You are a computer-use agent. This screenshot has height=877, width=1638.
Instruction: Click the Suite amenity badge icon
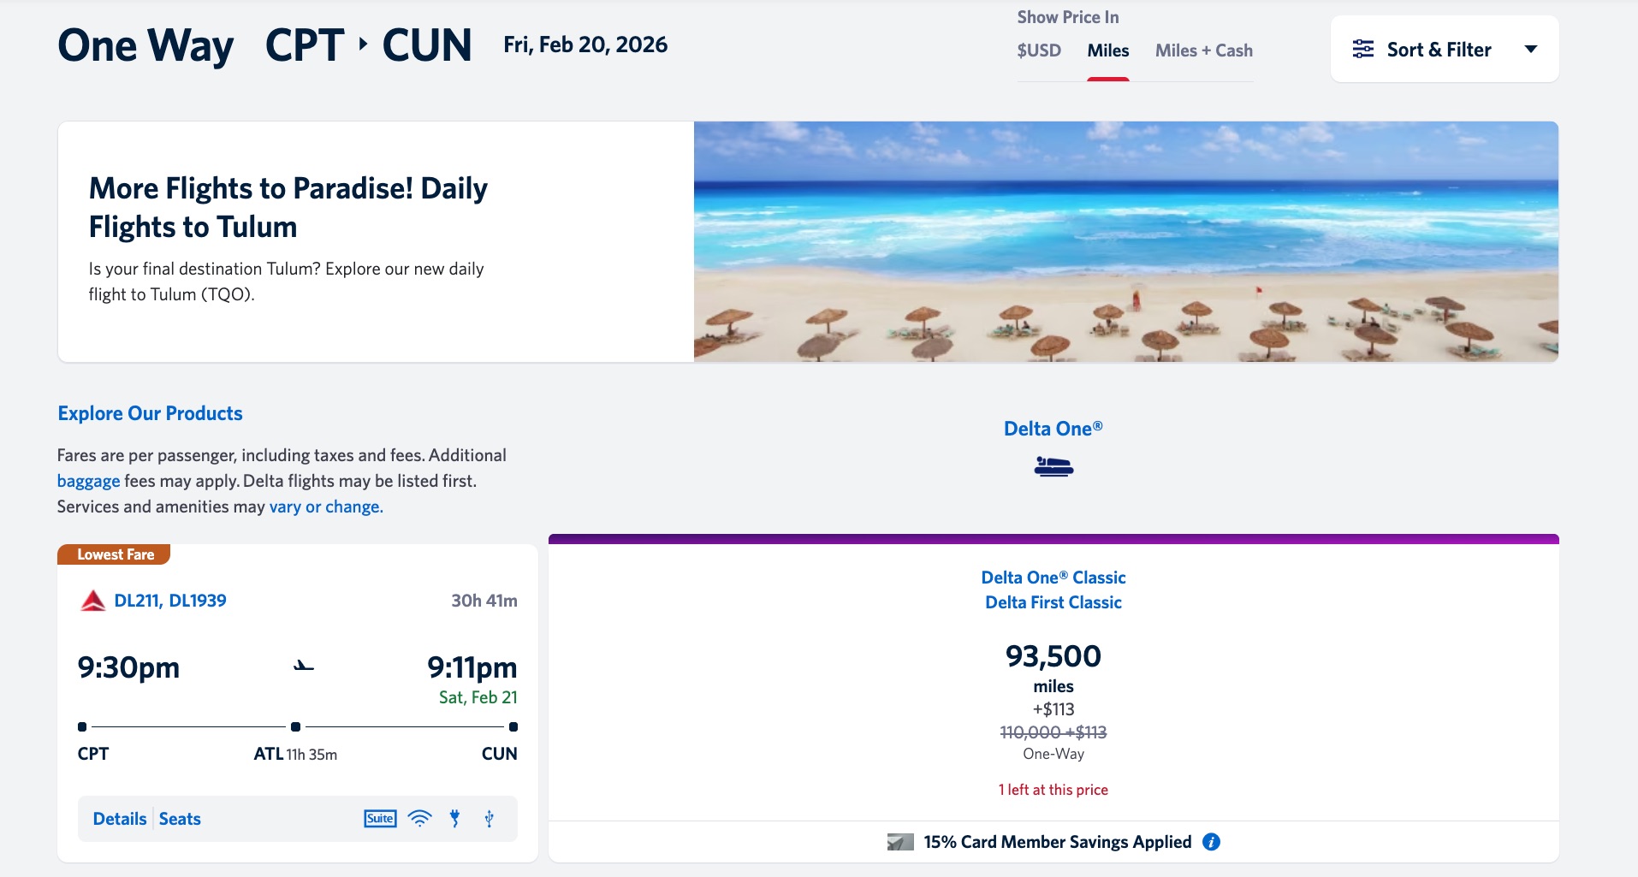[x=380, y=819]
